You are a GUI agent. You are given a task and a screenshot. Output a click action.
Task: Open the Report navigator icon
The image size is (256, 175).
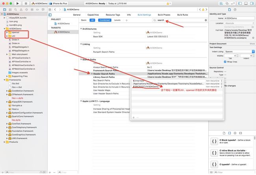pos(43,9)
